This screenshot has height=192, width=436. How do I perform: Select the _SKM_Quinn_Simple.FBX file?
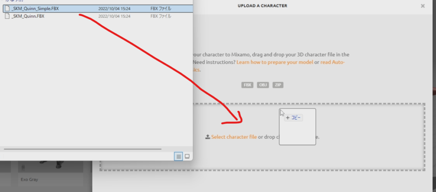click(x=98, y=8)
